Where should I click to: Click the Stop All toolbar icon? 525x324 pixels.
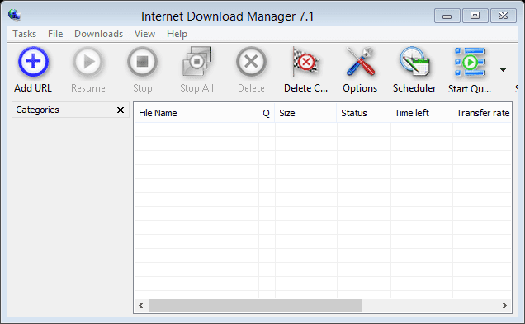(x=196, y=62)
